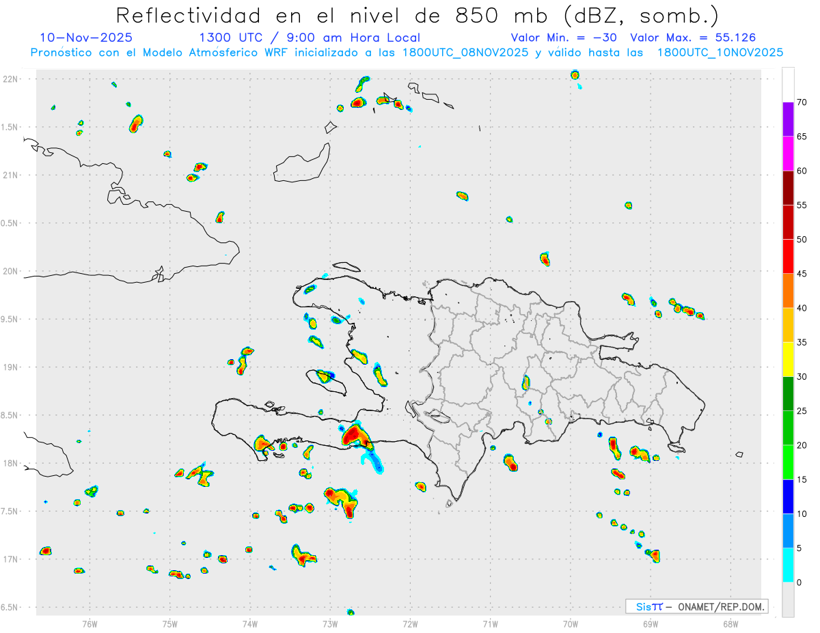Screen dimensions: 820x633
Task: Click the light blue 5–10 dBZ colorbar segment
Action: pyautogui.click(x=788, y=531)
